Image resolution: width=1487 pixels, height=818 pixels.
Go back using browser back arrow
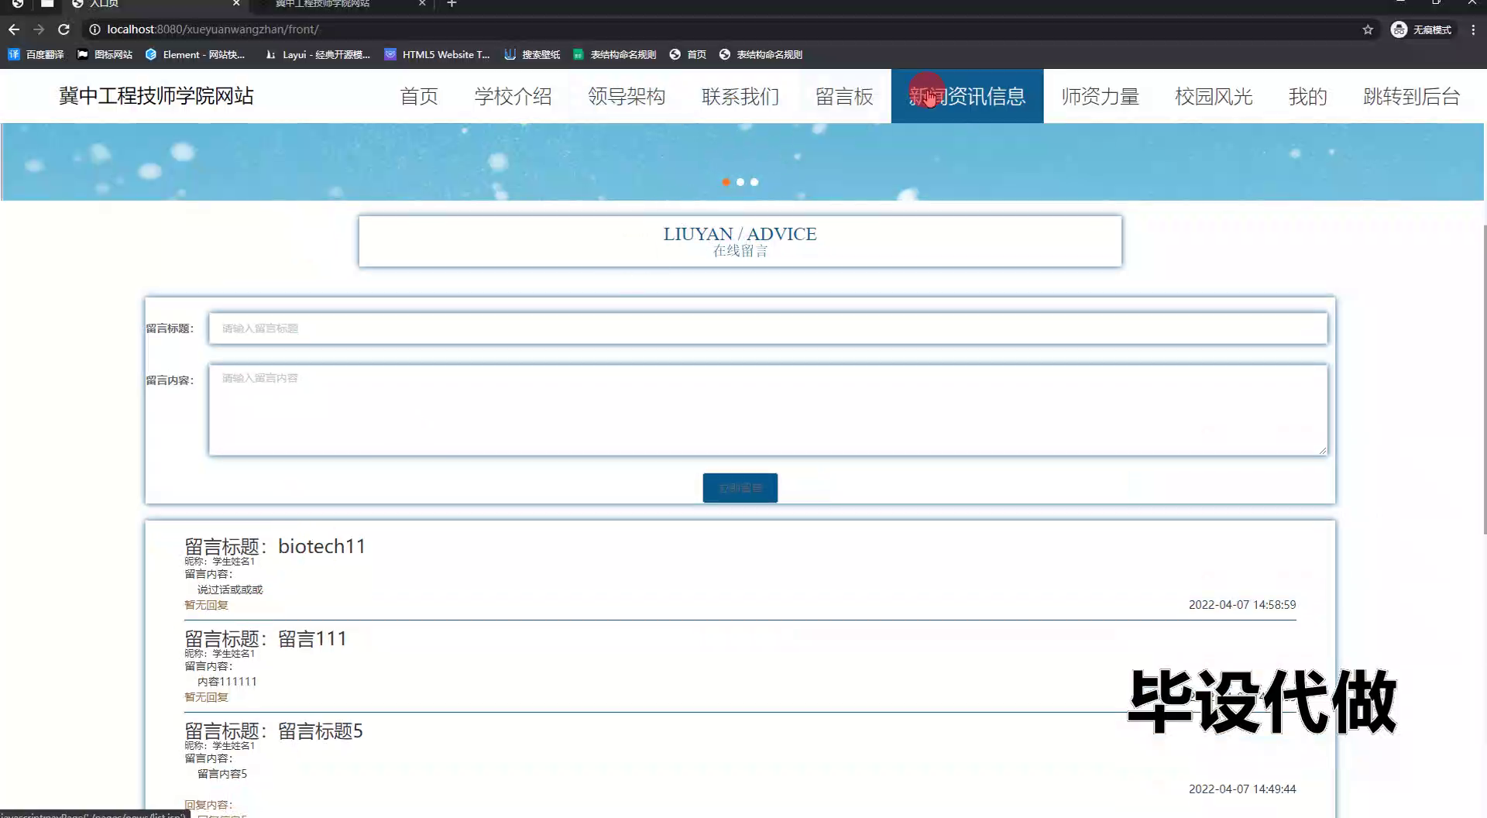point(14,29)
